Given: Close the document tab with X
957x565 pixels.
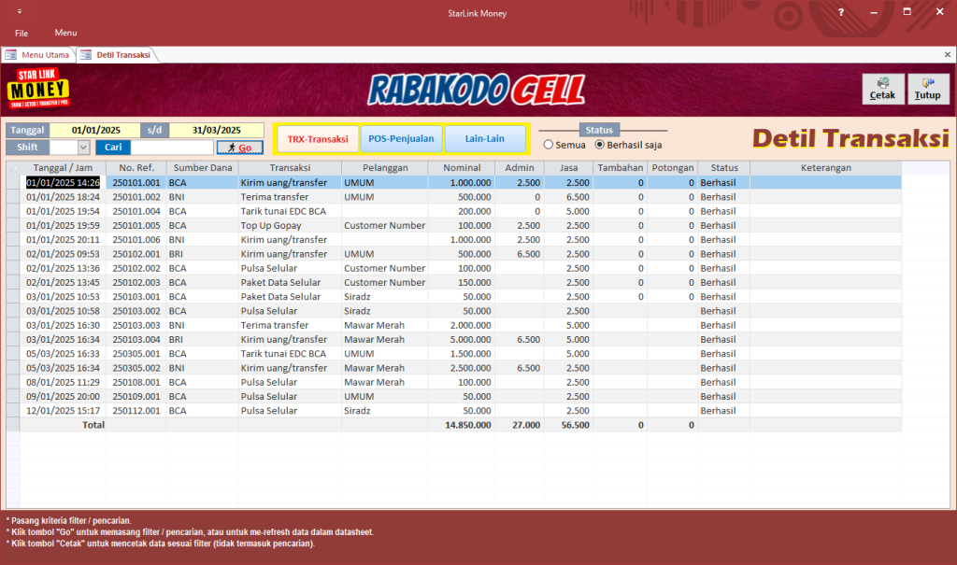Looking at the screenshot, I should (x=948, y=55).
